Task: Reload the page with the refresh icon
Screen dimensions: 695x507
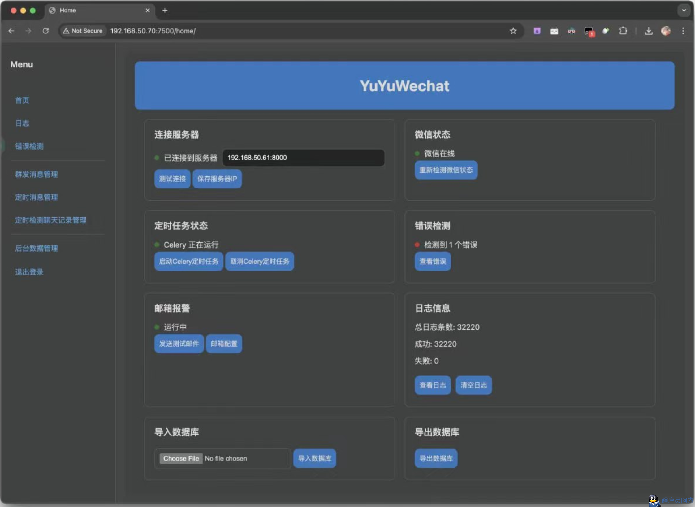Action: click(x=45, y=31)
